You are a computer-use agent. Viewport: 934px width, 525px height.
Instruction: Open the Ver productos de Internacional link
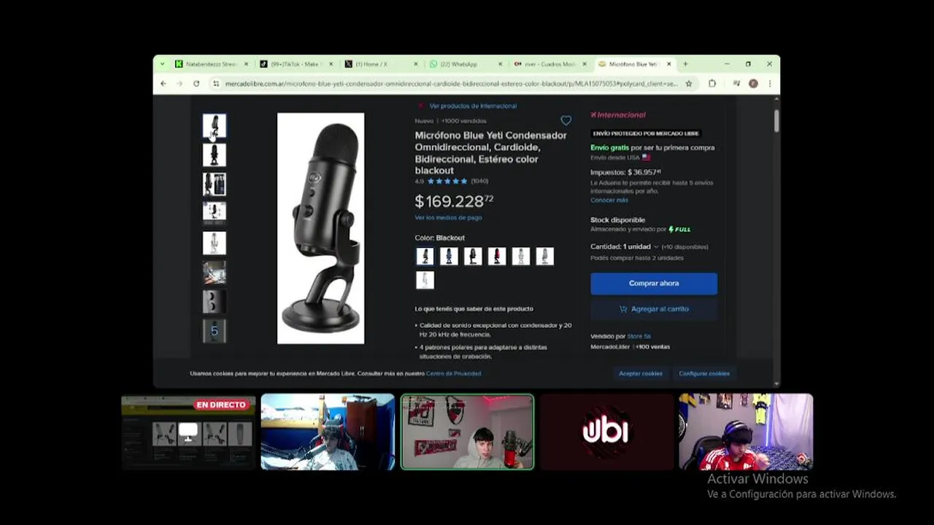473,106
